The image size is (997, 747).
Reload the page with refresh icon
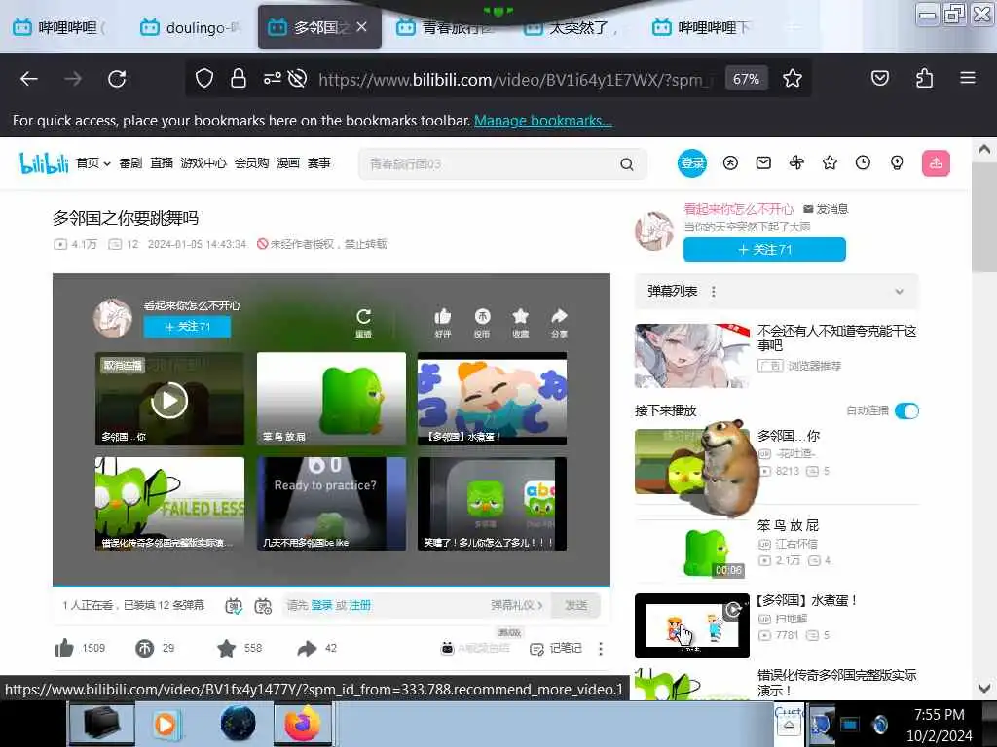(x=117, y=79)
